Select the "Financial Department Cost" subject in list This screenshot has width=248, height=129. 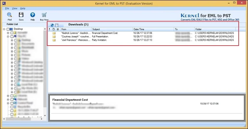click(105, 33)
